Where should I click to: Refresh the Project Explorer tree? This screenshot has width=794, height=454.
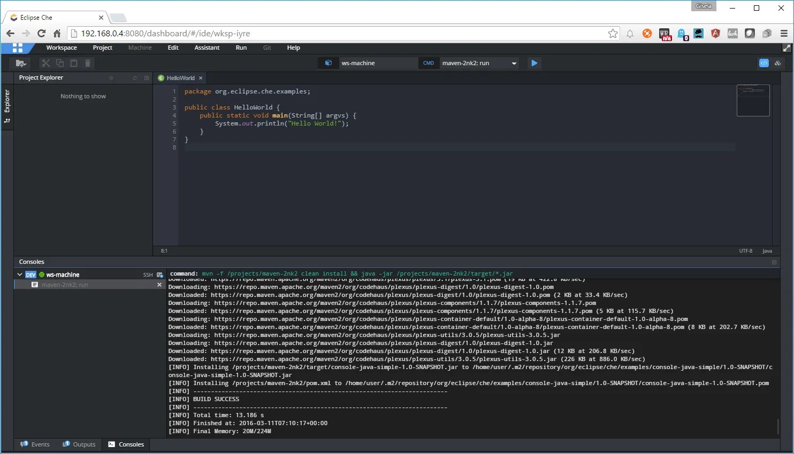coord(135,78)
